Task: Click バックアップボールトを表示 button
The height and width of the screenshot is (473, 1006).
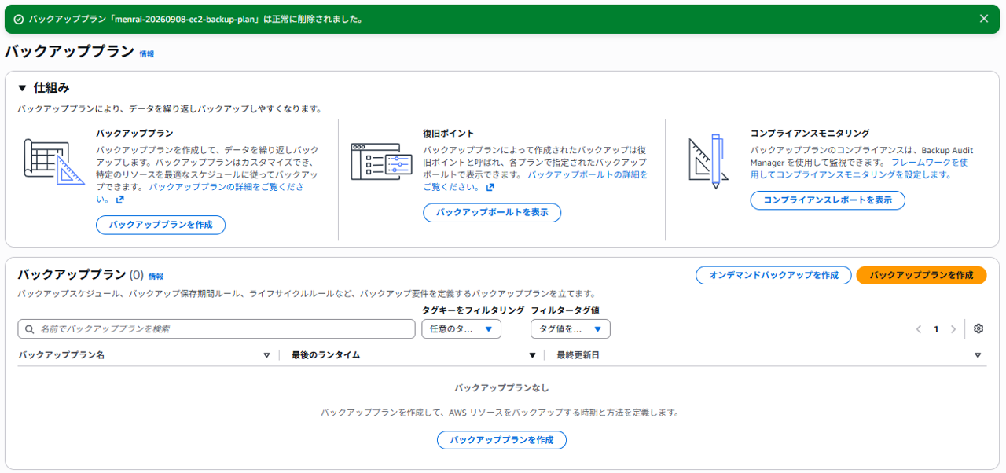Action: point(492,212)
